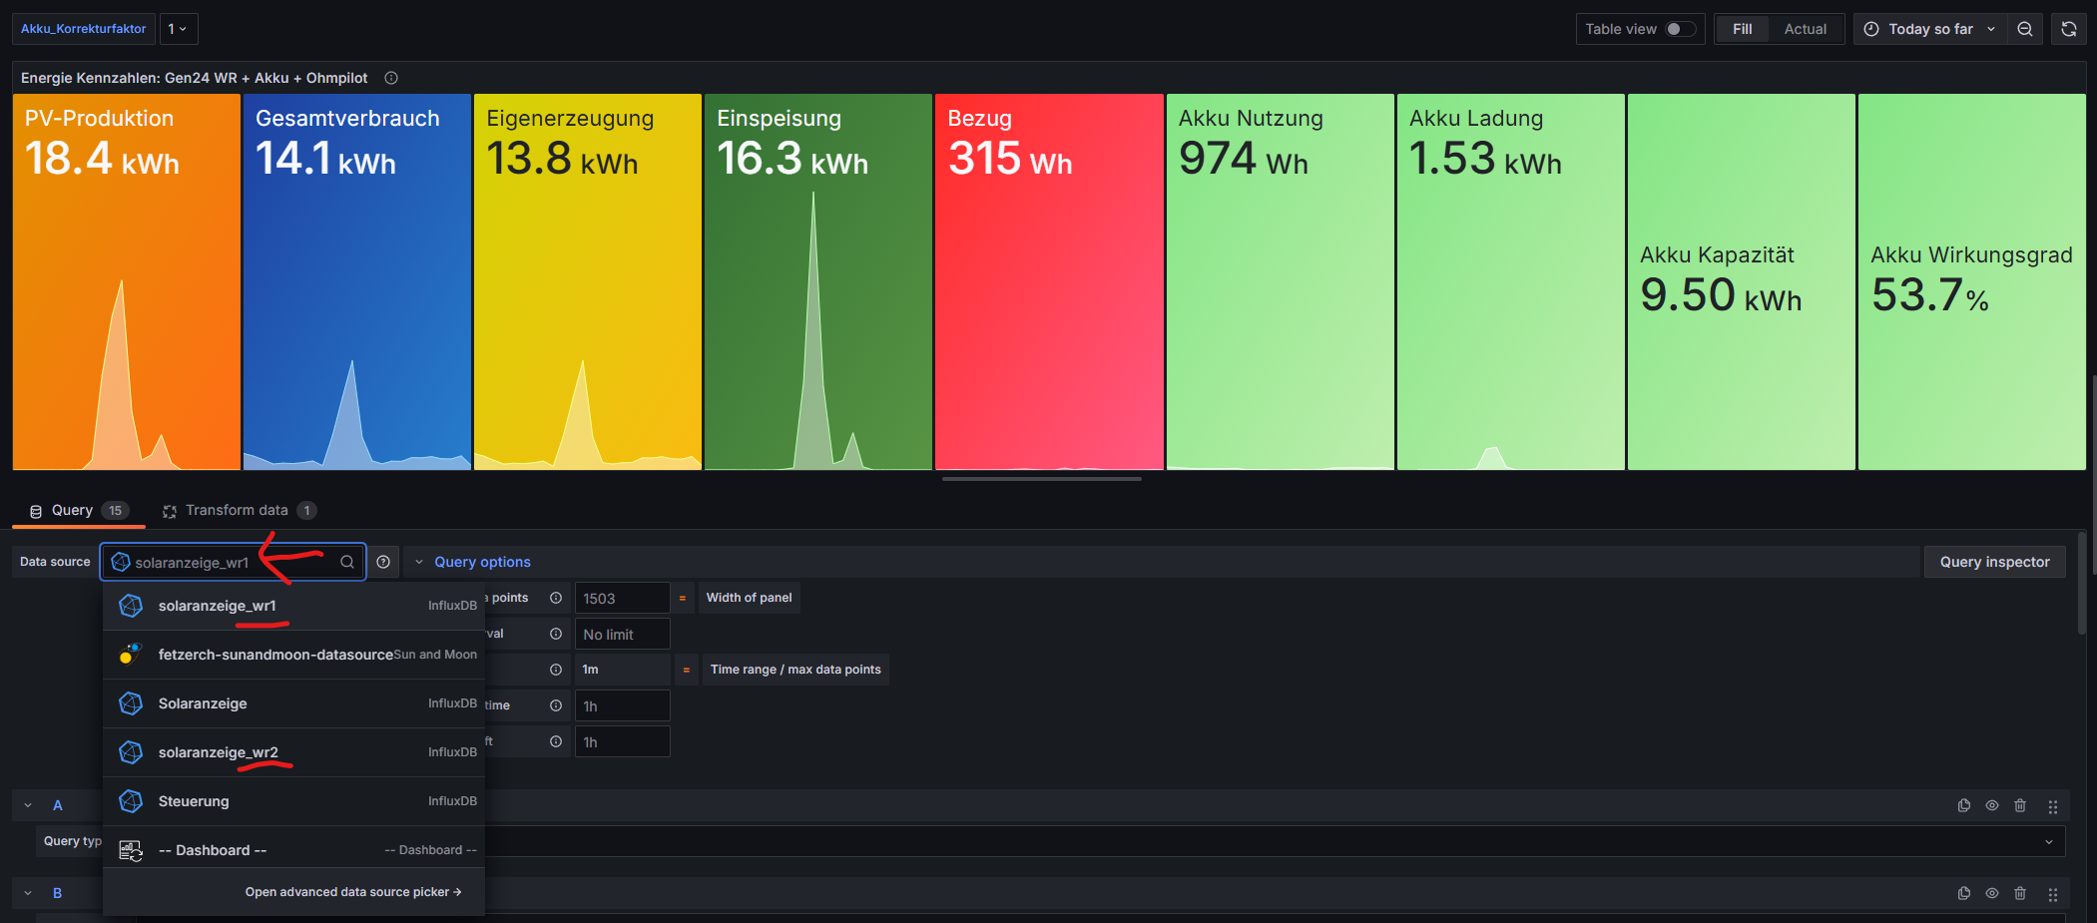The width and height of the screenshot is (2097, 923).
Task: Toggle visibility of query B
Action: (1991, 893)
